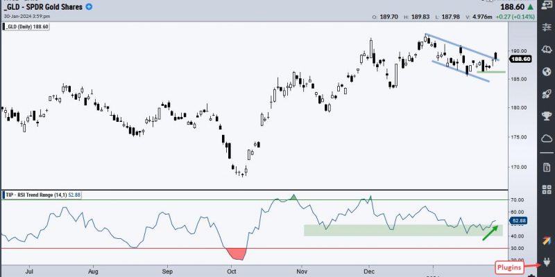
Task: Click the 188.60 price marker on price axis
Action: pyautogui.click(x=521, y=60)
